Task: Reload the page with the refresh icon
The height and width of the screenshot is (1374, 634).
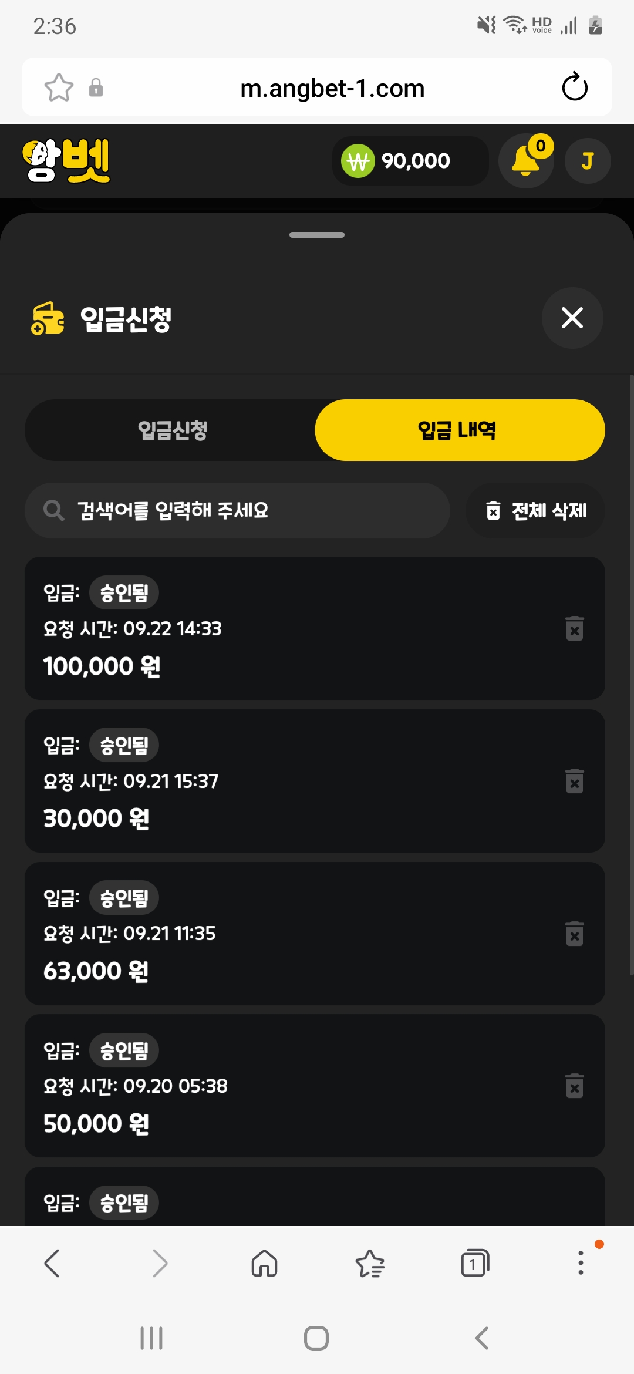Action: pyautogui.click(x=575, y=87)
